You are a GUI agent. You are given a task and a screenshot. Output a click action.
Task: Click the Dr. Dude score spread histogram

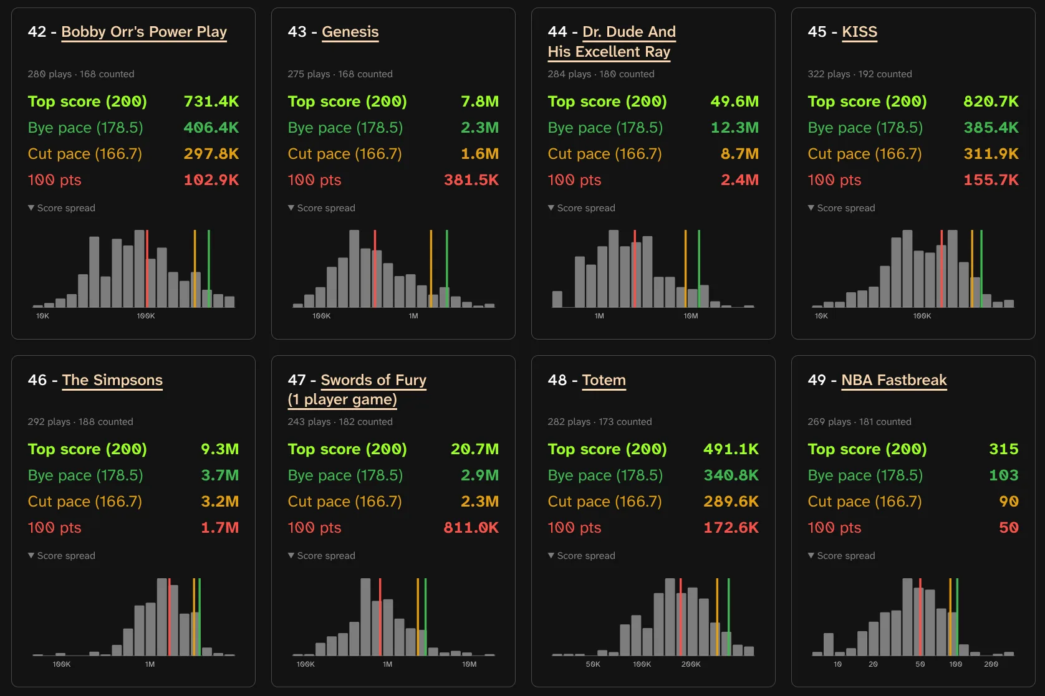coord(653,274)
